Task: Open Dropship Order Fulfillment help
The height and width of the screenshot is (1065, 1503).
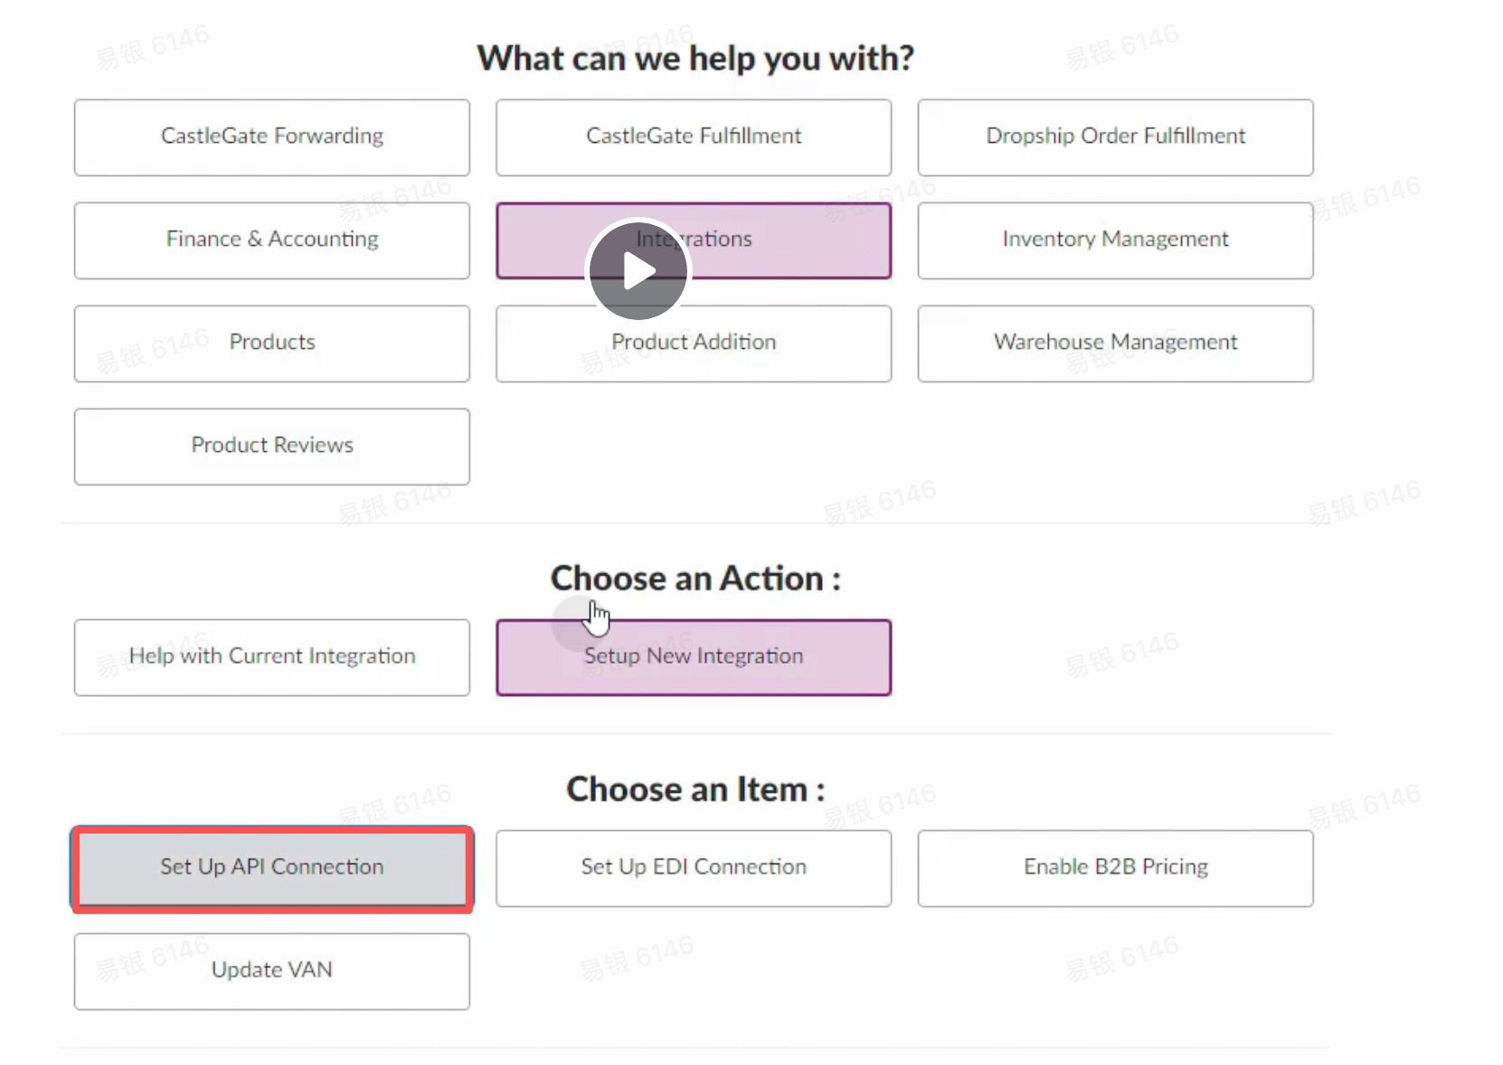Action: tap(1114, 137)
